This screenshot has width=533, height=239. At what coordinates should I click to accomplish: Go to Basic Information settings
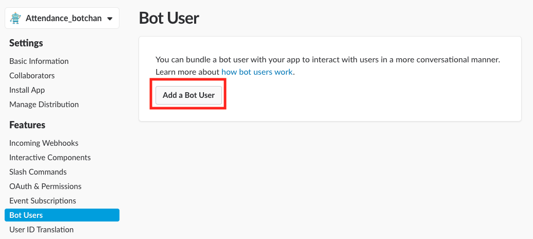[39, 61]
